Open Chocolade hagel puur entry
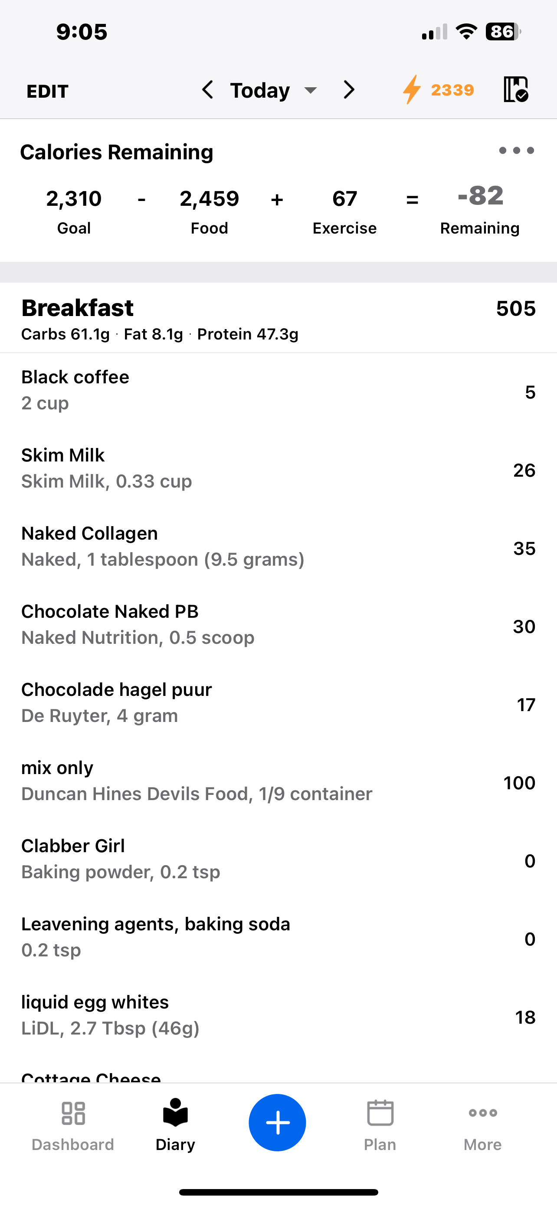Viewport: 557px width, 1206px height. pyautogui.click(x=278, y=704)
